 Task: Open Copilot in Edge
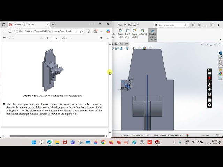tap(108, 31)
